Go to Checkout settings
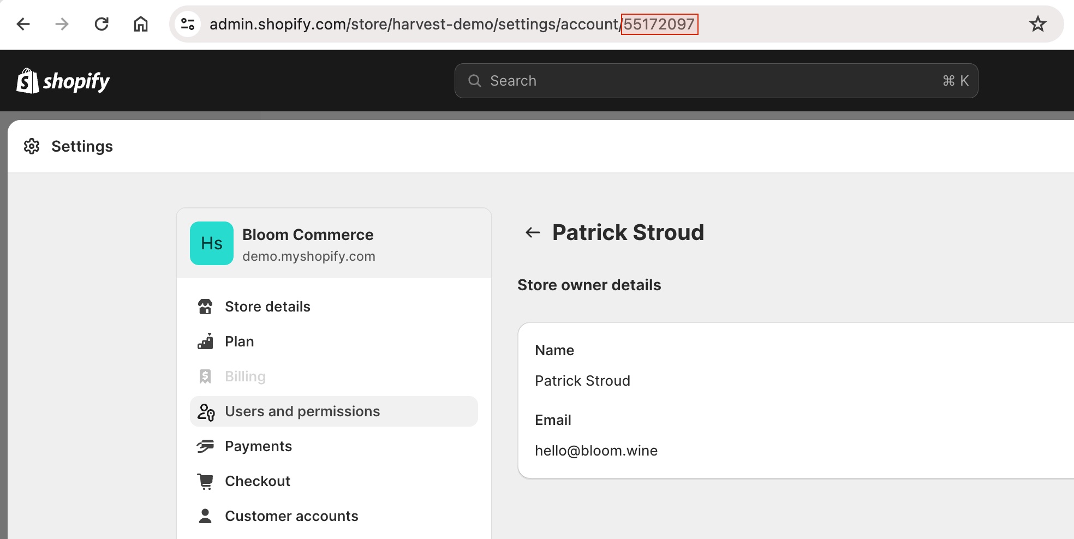Image resolution: width=1074 pixels, height=539 pixels. coord(258,481)
